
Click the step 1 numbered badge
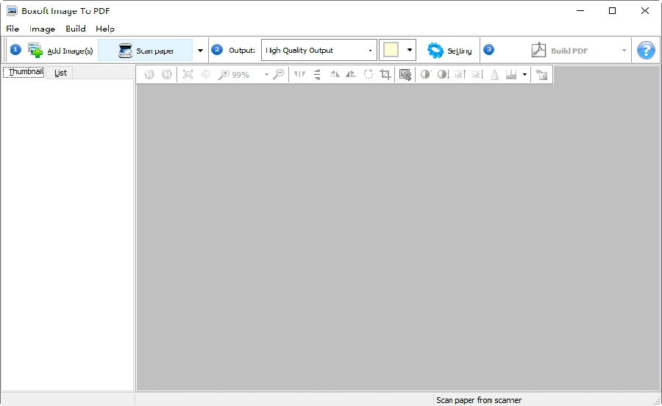click(x=15, y=50)
